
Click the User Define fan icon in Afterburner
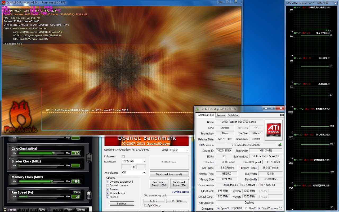point(89,195)
